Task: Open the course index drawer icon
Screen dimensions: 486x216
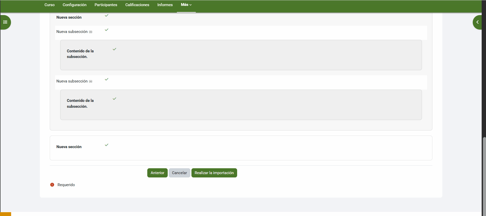Action: [x=5, y=22]
